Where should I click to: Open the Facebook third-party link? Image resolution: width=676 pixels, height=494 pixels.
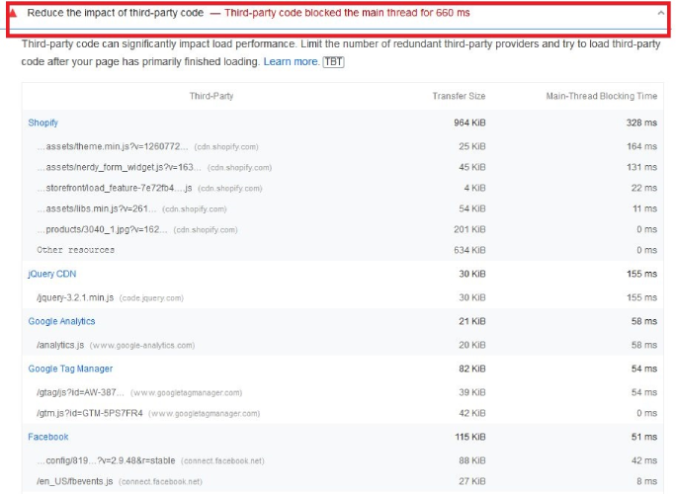(48, 436)
